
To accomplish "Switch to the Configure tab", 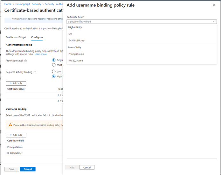I will (x=37, y=37).
